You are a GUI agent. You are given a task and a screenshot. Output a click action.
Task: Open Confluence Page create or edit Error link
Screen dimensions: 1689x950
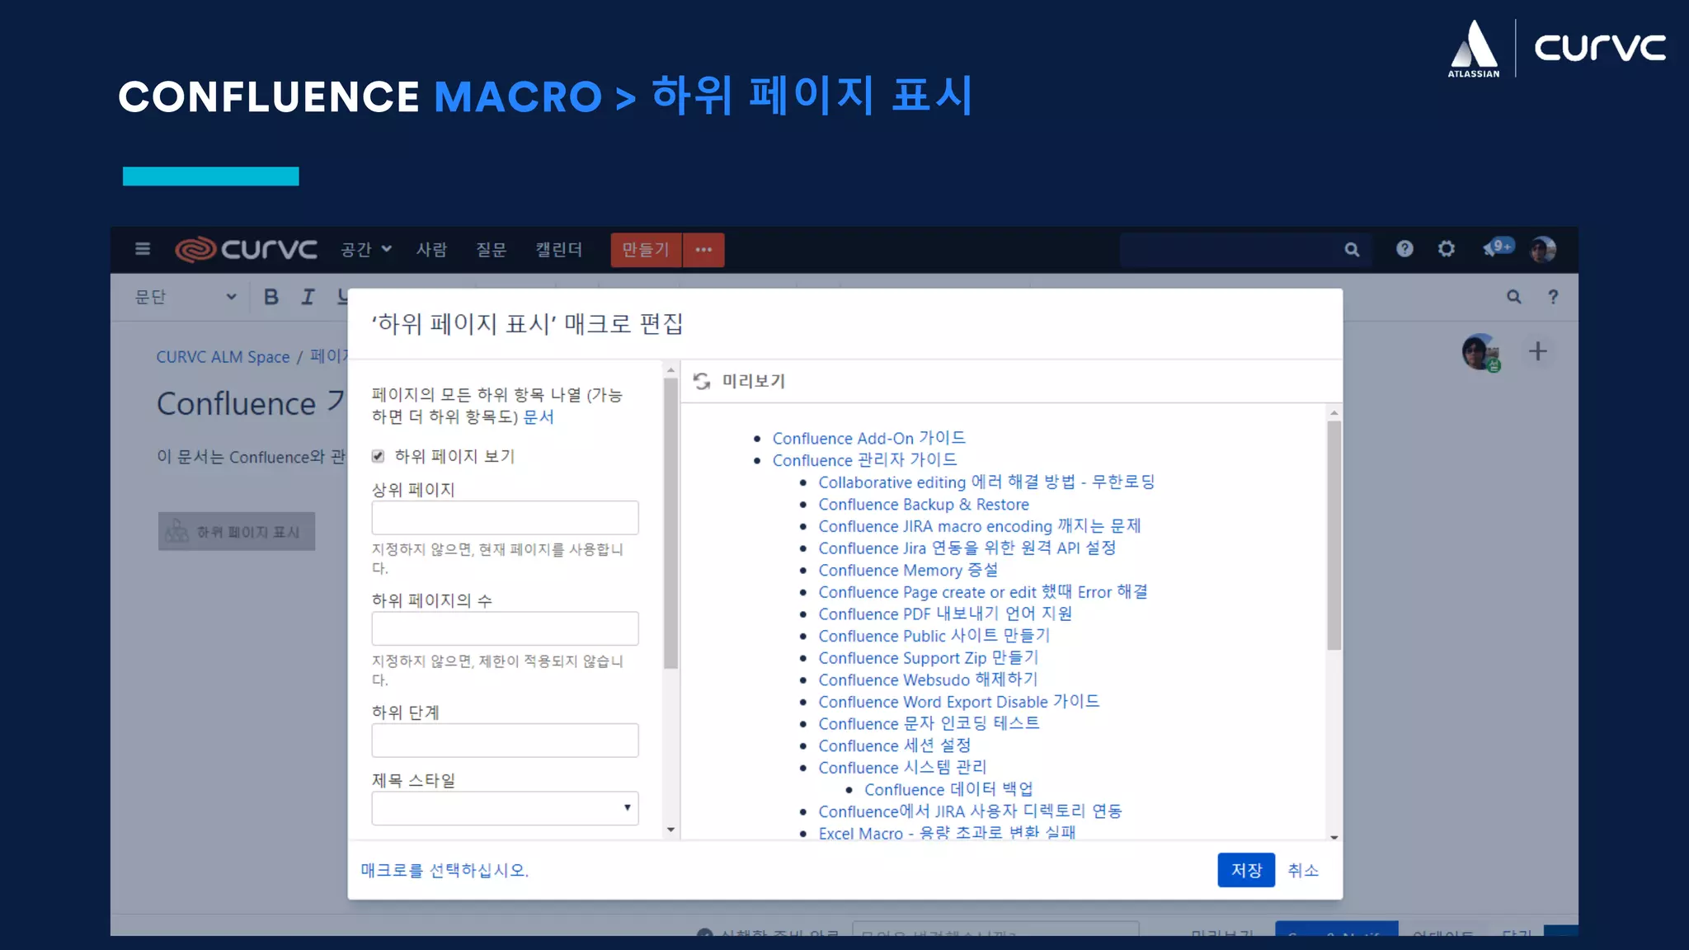983,592
